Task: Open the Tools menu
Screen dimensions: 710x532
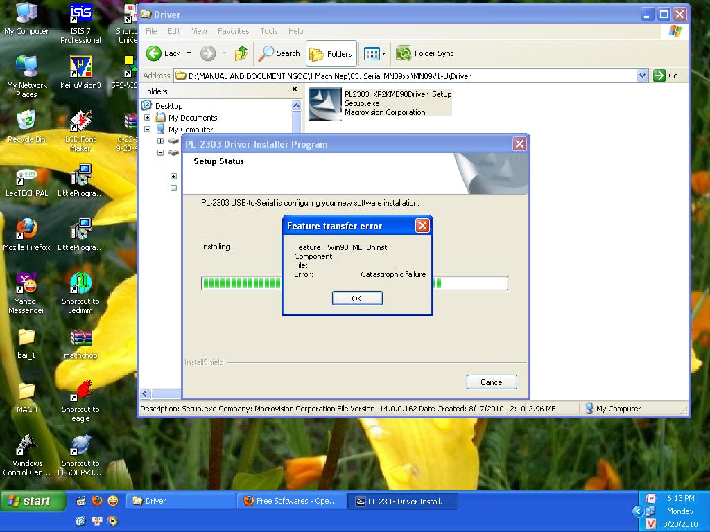Action: [268, 31]
